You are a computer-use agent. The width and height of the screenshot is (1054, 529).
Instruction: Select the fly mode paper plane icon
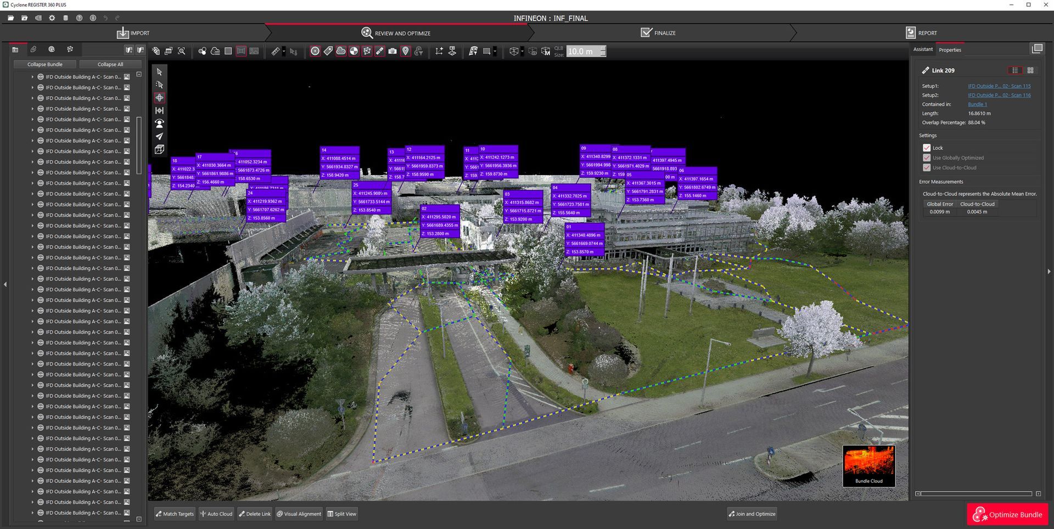(159, 136)
